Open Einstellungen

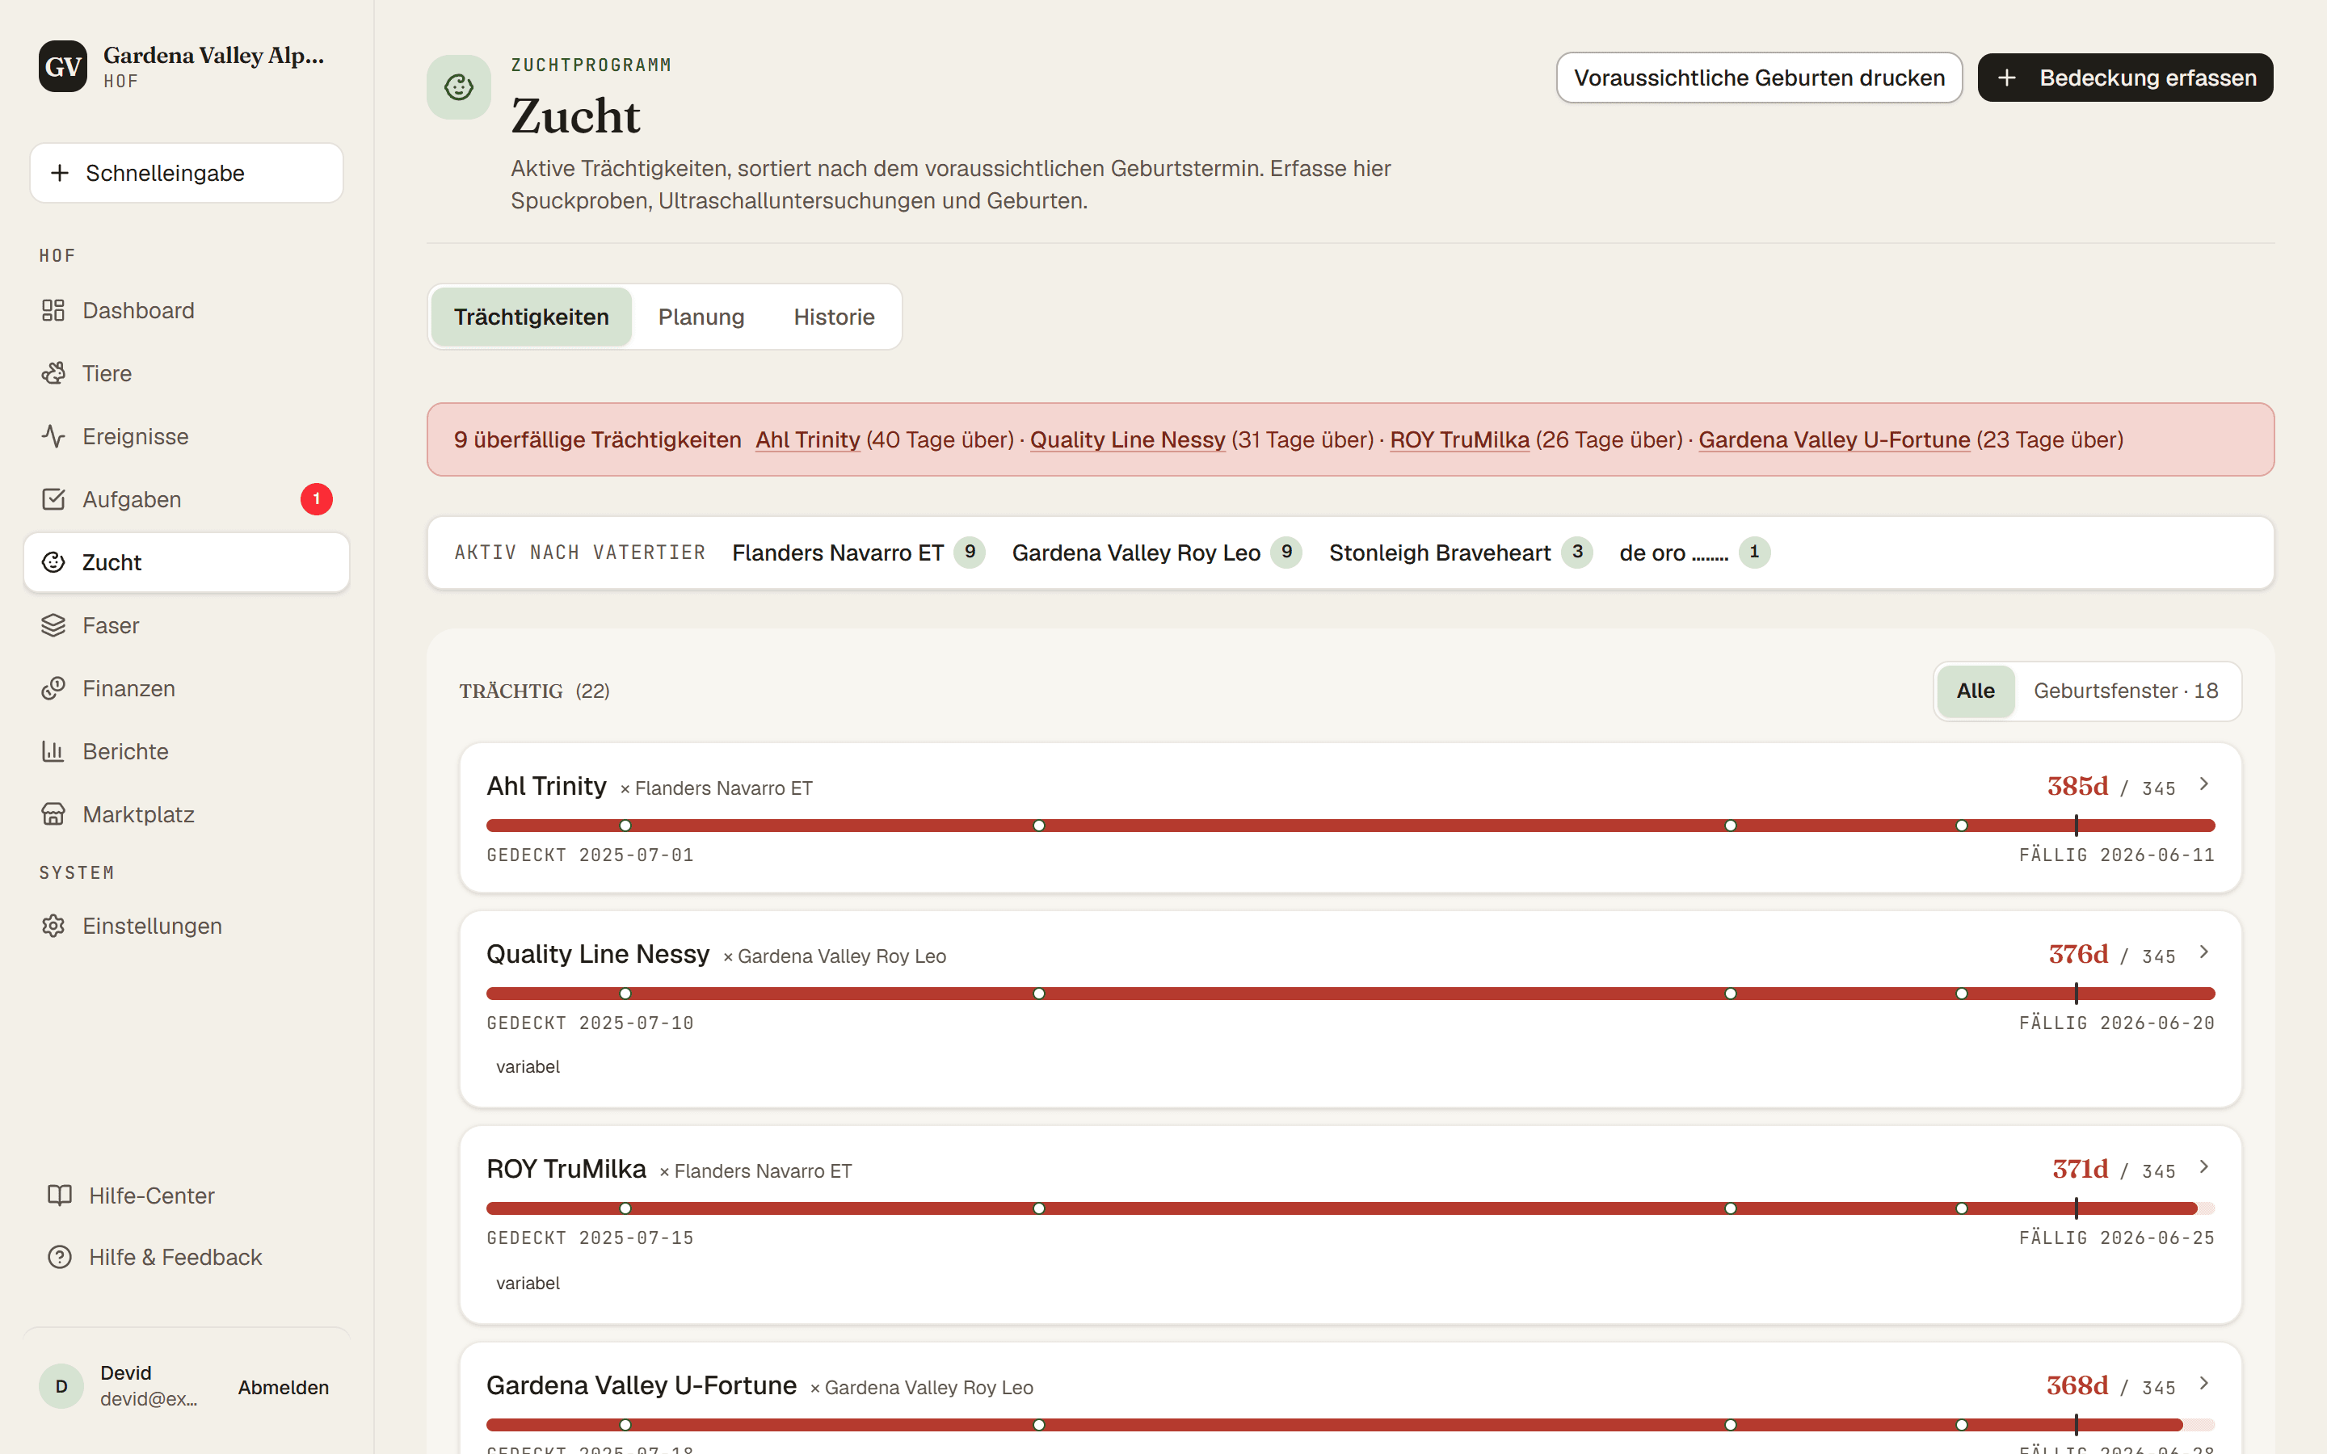coord(187,926)
